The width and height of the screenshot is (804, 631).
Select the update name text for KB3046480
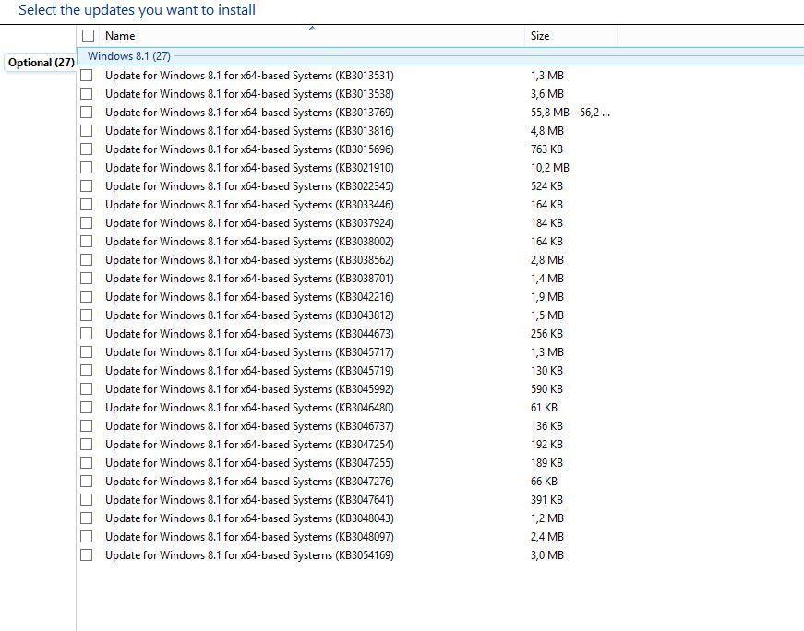[250, 408]
